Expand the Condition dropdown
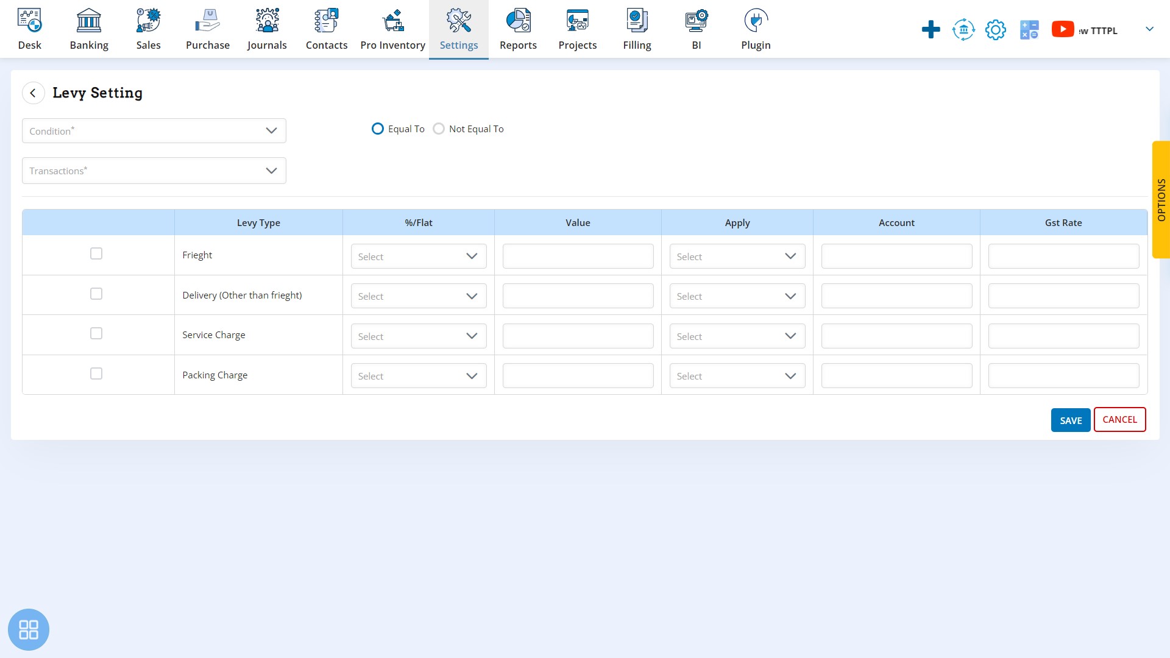This screenshot has height=658, width=1170. (x=154, y=130)
